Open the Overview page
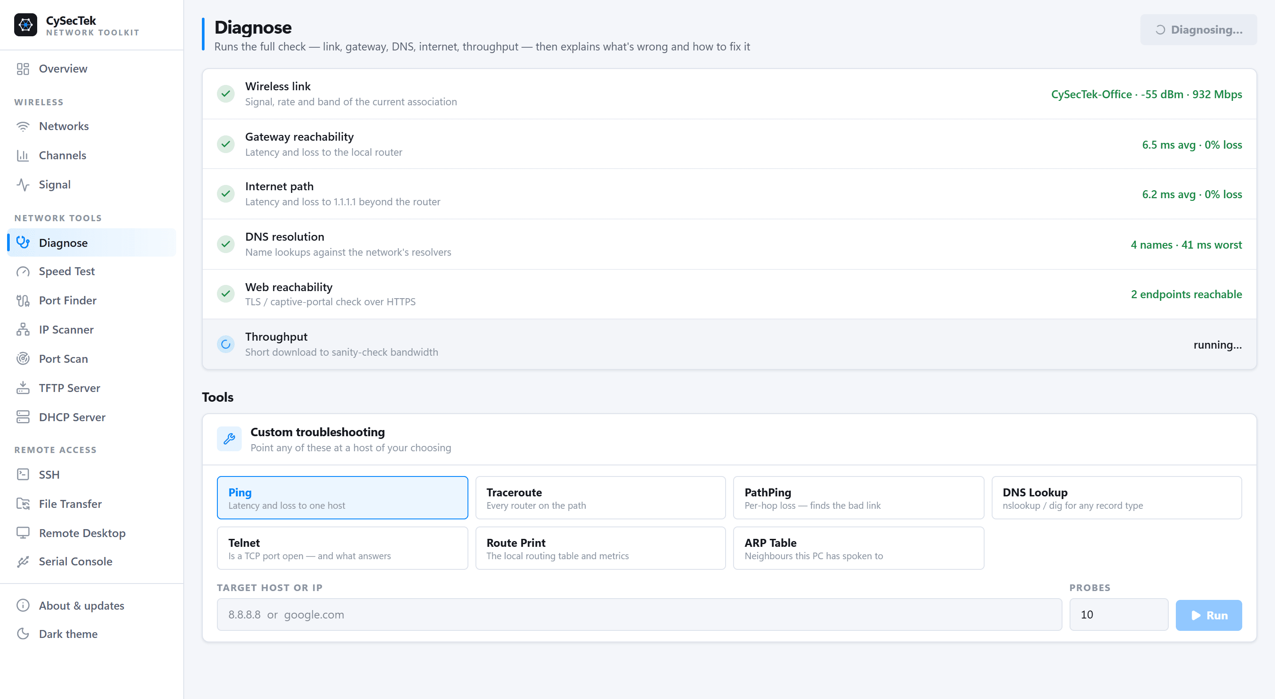The image size is (1275, 699). 92,69
